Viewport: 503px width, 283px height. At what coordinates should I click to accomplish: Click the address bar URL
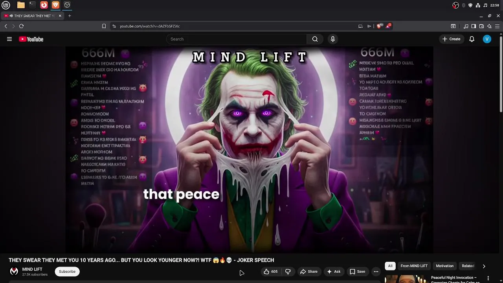[x=150, y=26]
